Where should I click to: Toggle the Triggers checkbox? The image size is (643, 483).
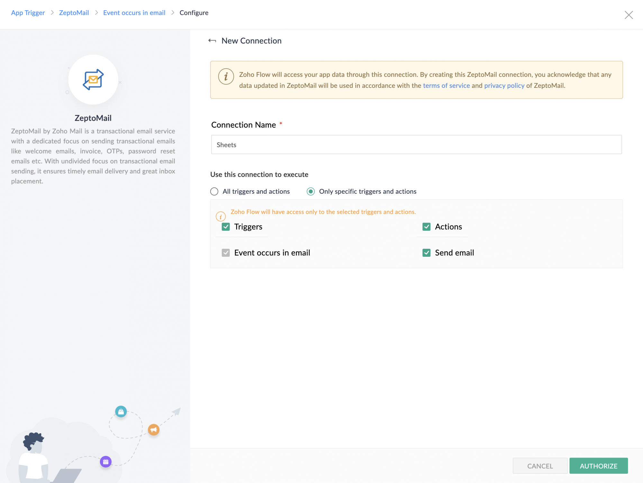click(226, 227)
